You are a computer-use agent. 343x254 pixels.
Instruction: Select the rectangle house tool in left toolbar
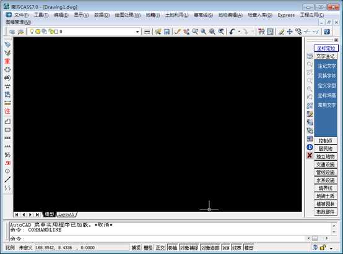tap(7, 130)
